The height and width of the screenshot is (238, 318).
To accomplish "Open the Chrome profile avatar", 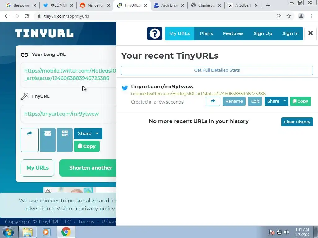I will point(301,16).
